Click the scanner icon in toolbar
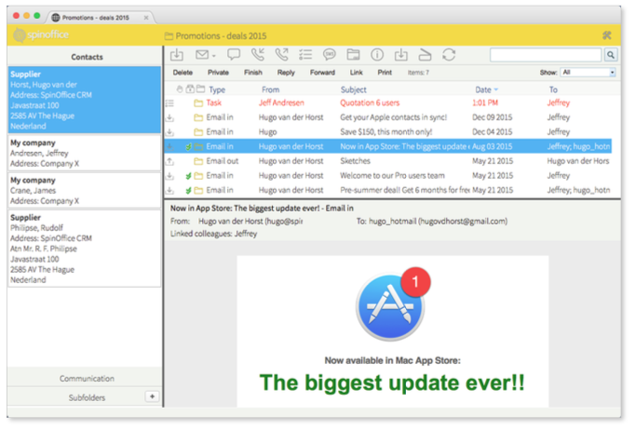The image size is (635, 430). tap(425, 55)
